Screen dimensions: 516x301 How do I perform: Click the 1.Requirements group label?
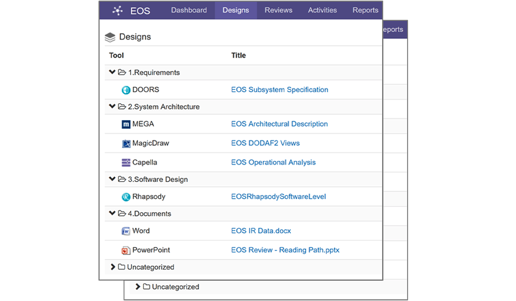pos(154,73)
